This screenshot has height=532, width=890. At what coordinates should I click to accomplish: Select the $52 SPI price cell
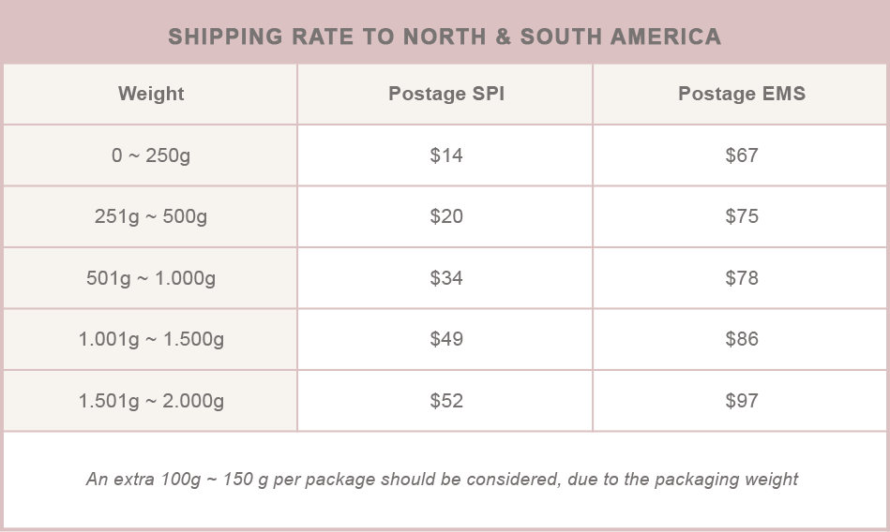click(x=445, y=401)
